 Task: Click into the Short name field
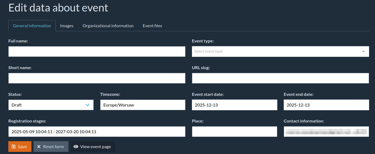[x=97, y=78]
